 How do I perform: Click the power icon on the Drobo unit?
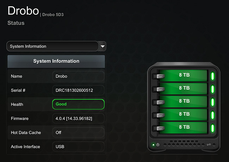pos(158,145)
